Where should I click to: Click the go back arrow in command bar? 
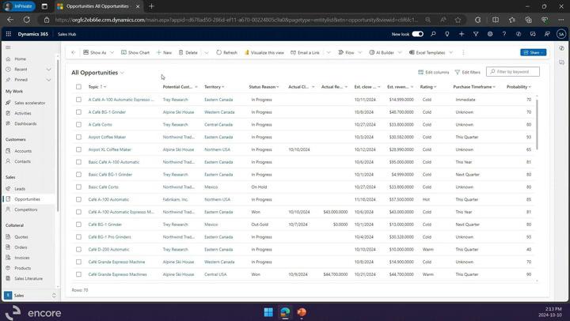pos(74,52)
